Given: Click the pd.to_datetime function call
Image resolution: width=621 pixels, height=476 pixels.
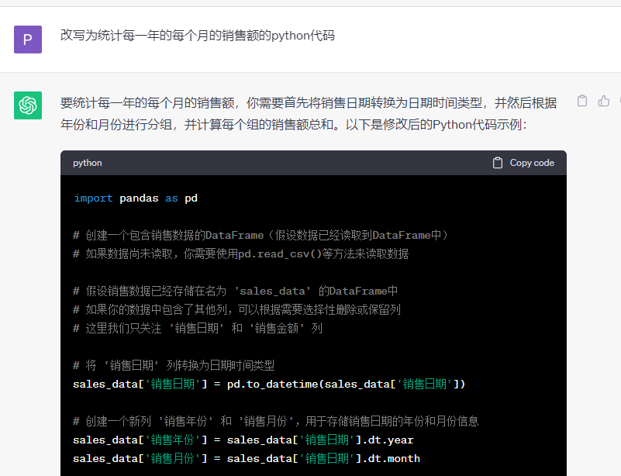Looking at the screenshot, I should tap(273, 383).
